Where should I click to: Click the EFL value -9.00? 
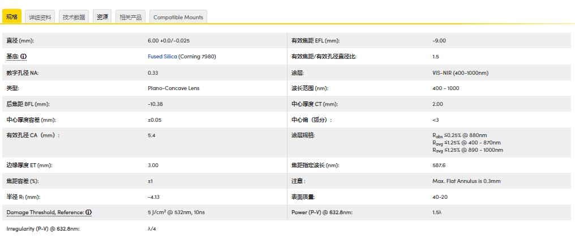tap(439, 41)
